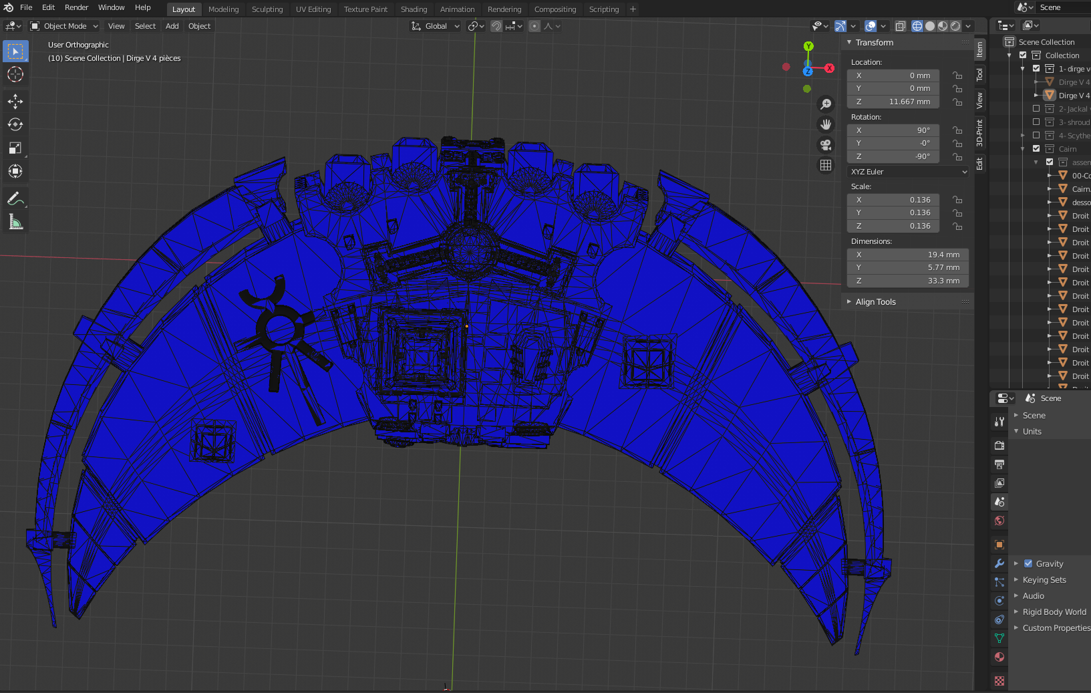Open the Object Mode dropdown
Image resolution: width=1091 pixels, height=693 pixels.
[x=65, y=26]
